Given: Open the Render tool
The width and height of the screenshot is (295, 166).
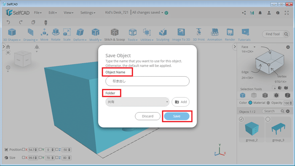Looking at the screenshot, I should click(x=230, y=35).
